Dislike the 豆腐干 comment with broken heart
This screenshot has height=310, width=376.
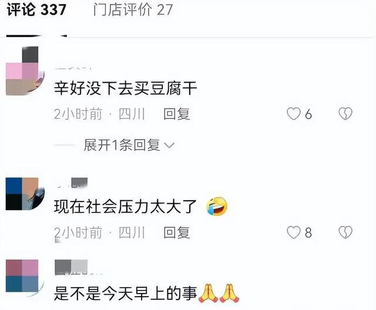(x=345, y=113)
